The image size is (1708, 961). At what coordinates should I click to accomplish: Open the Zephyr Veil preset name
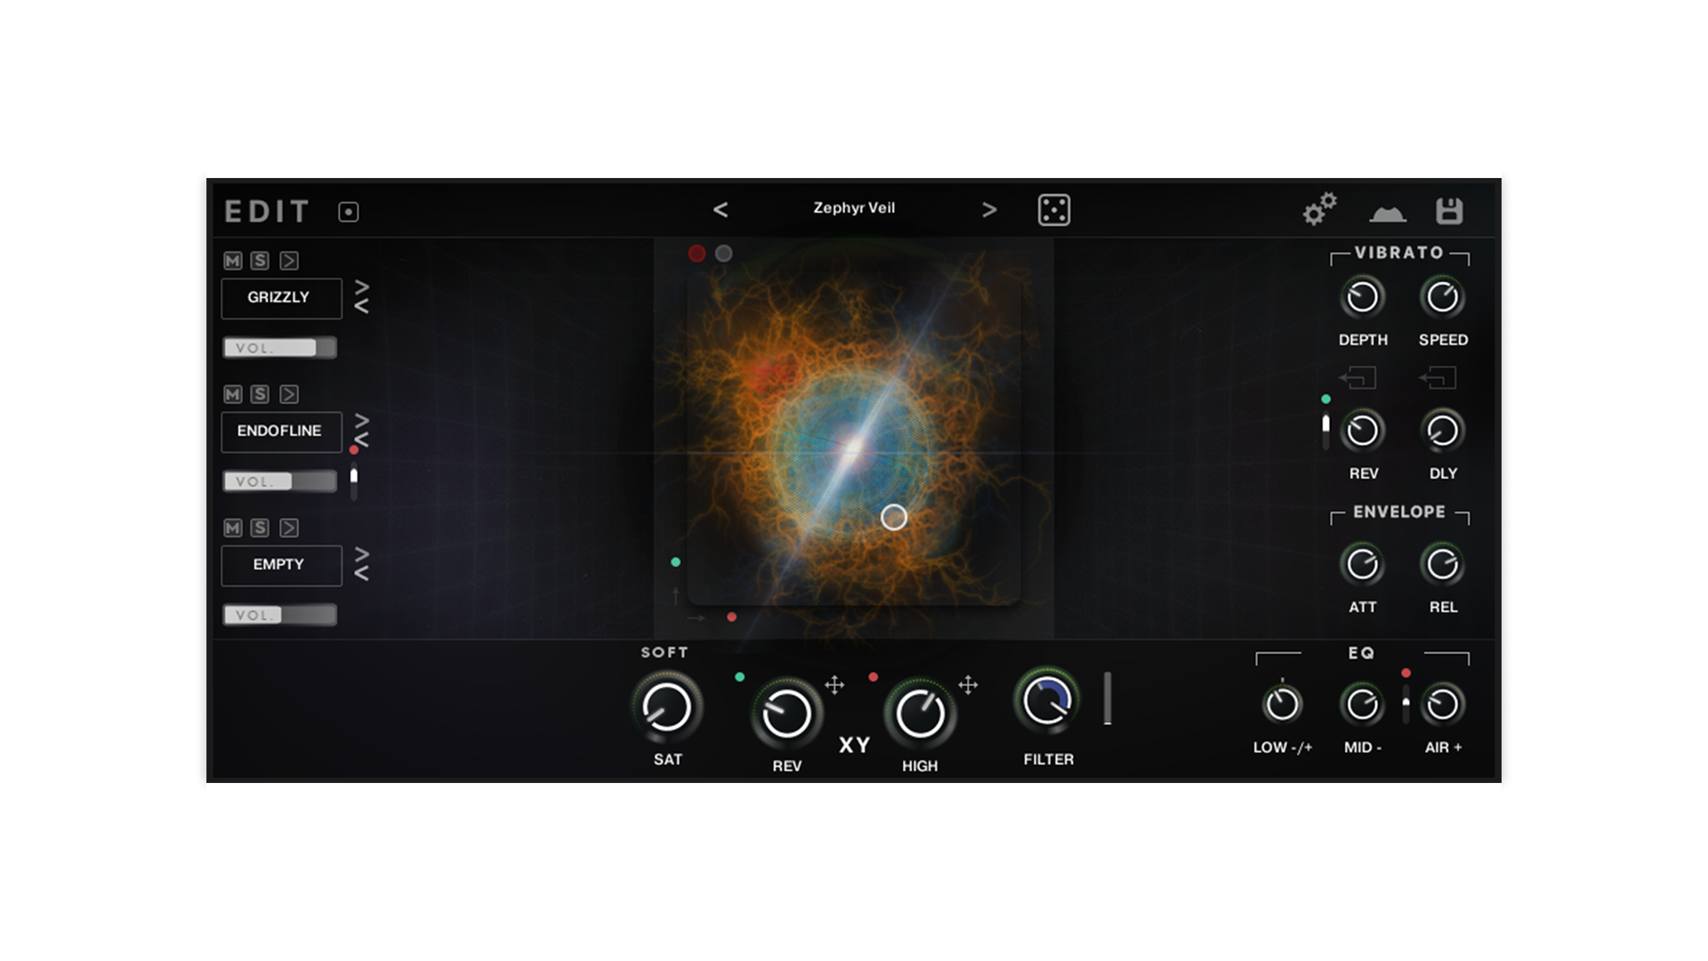[854, 208]
